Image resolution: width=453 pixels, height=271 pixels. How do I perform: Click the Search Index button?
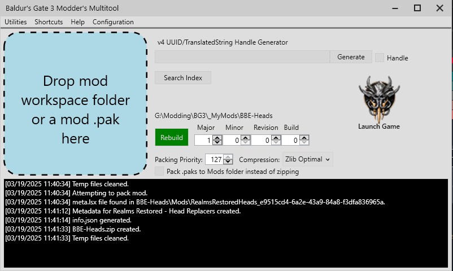point(183,78)
